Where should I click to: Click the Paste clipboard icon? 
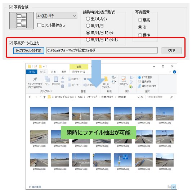[x=56, y=79]
